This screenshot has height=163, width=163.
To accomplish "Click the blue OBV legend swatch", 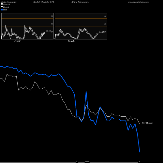I will click(x=2, y=10).
